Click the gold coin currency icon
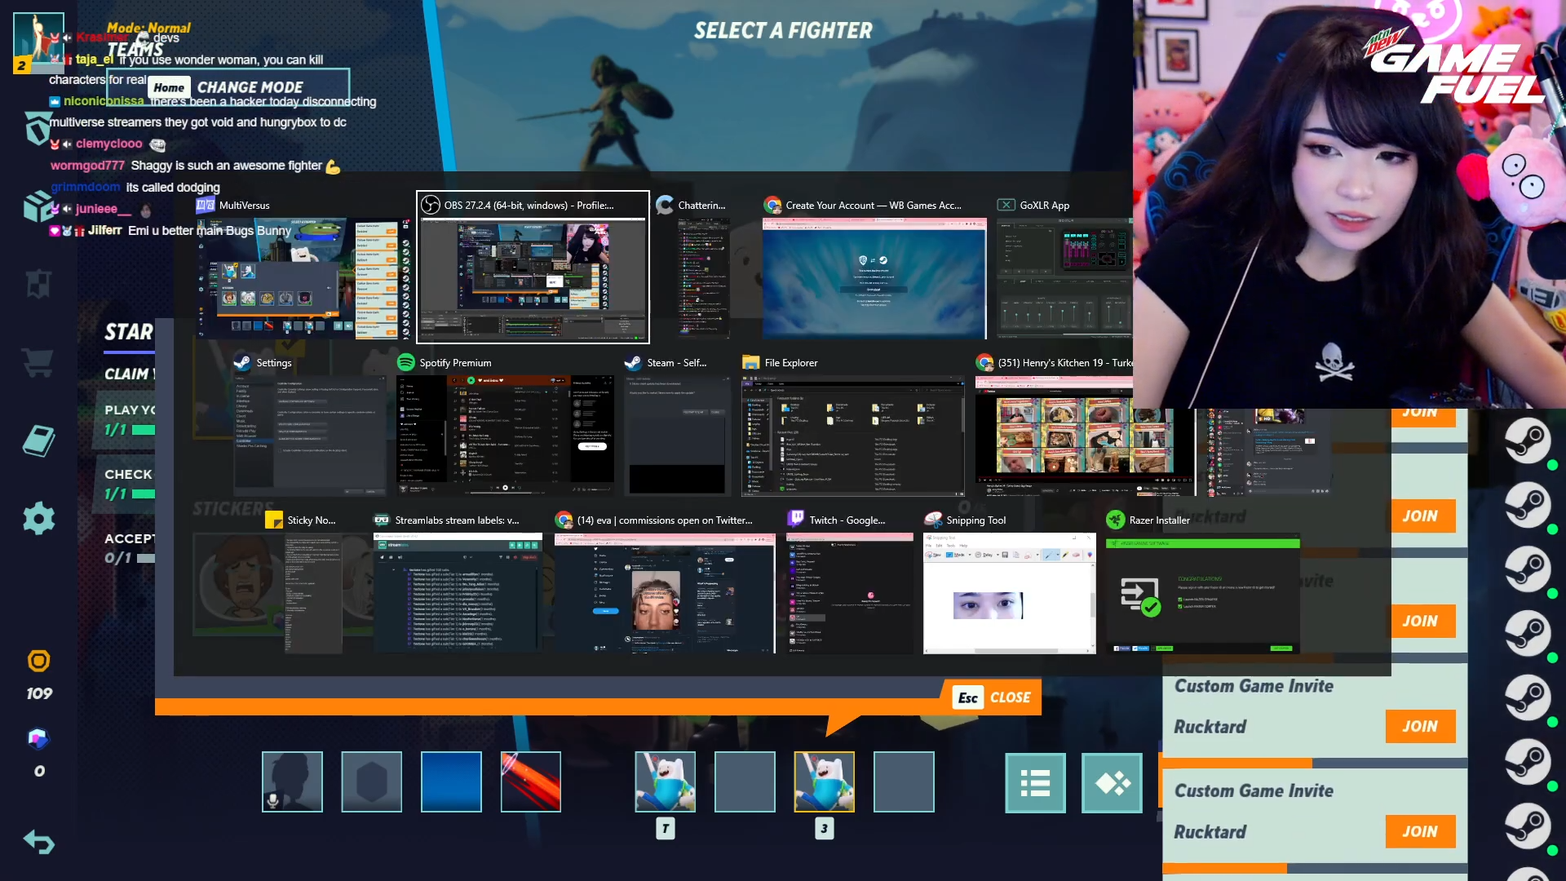 point(38,661)
